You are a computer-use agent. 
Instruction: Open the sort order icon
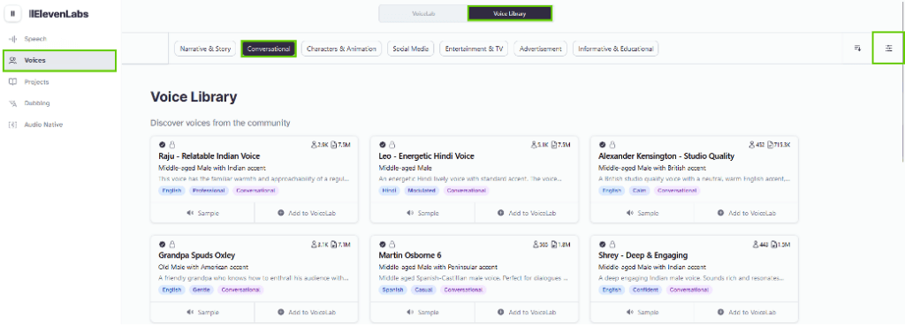coord(857,49)
